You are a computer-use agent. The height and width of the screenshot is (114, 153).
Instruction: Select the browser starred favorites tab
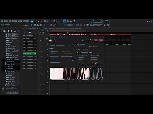(x=18, y=31)
